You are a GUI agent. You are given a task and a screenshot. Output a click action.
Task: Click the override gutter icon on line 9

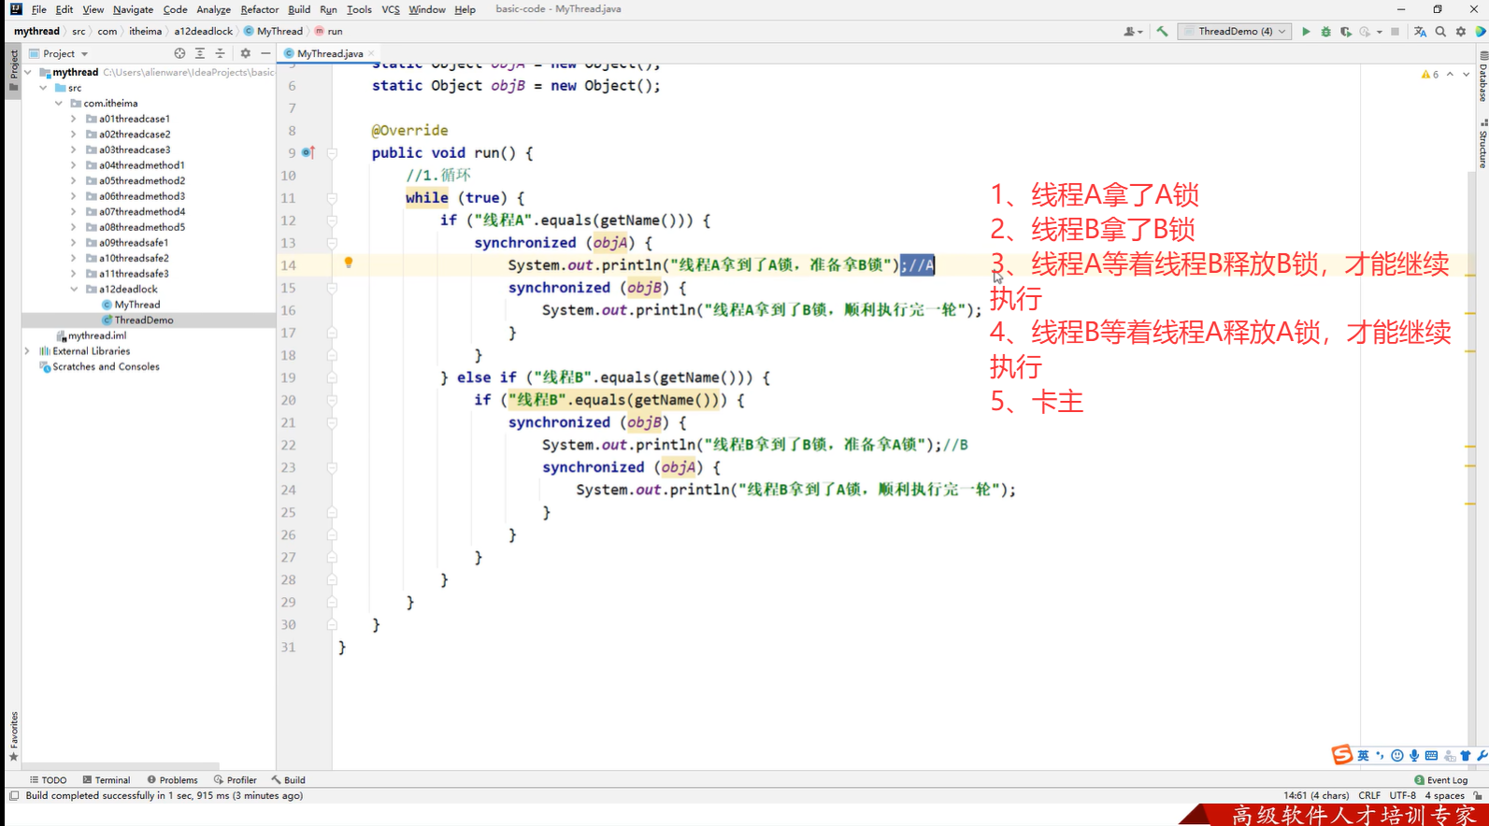pos(308,152)
